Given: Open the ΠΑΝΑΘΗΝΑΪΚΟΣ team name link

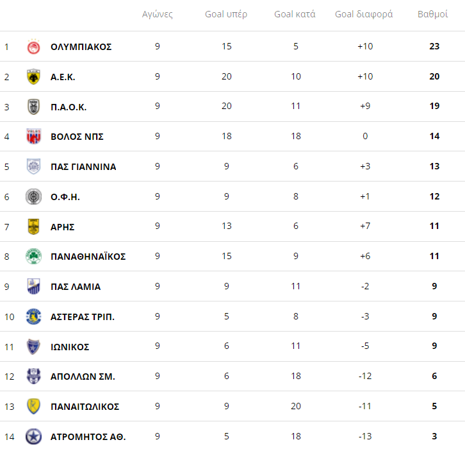Looking at the screenshot, I should coord(88,257).
